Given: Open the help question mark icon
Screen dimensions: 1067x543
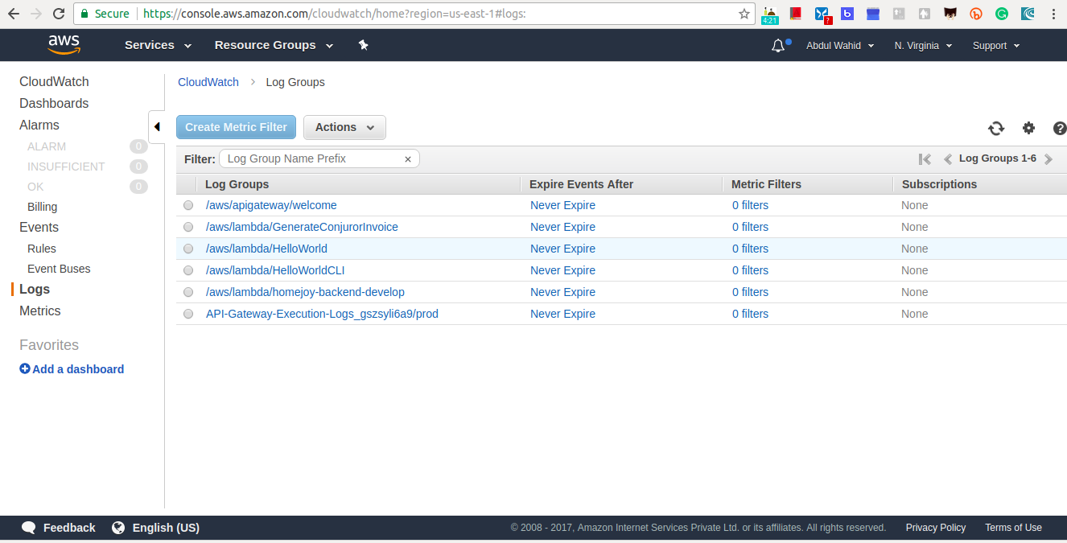Looking at the screenshot, I should tap(1060, 128).
